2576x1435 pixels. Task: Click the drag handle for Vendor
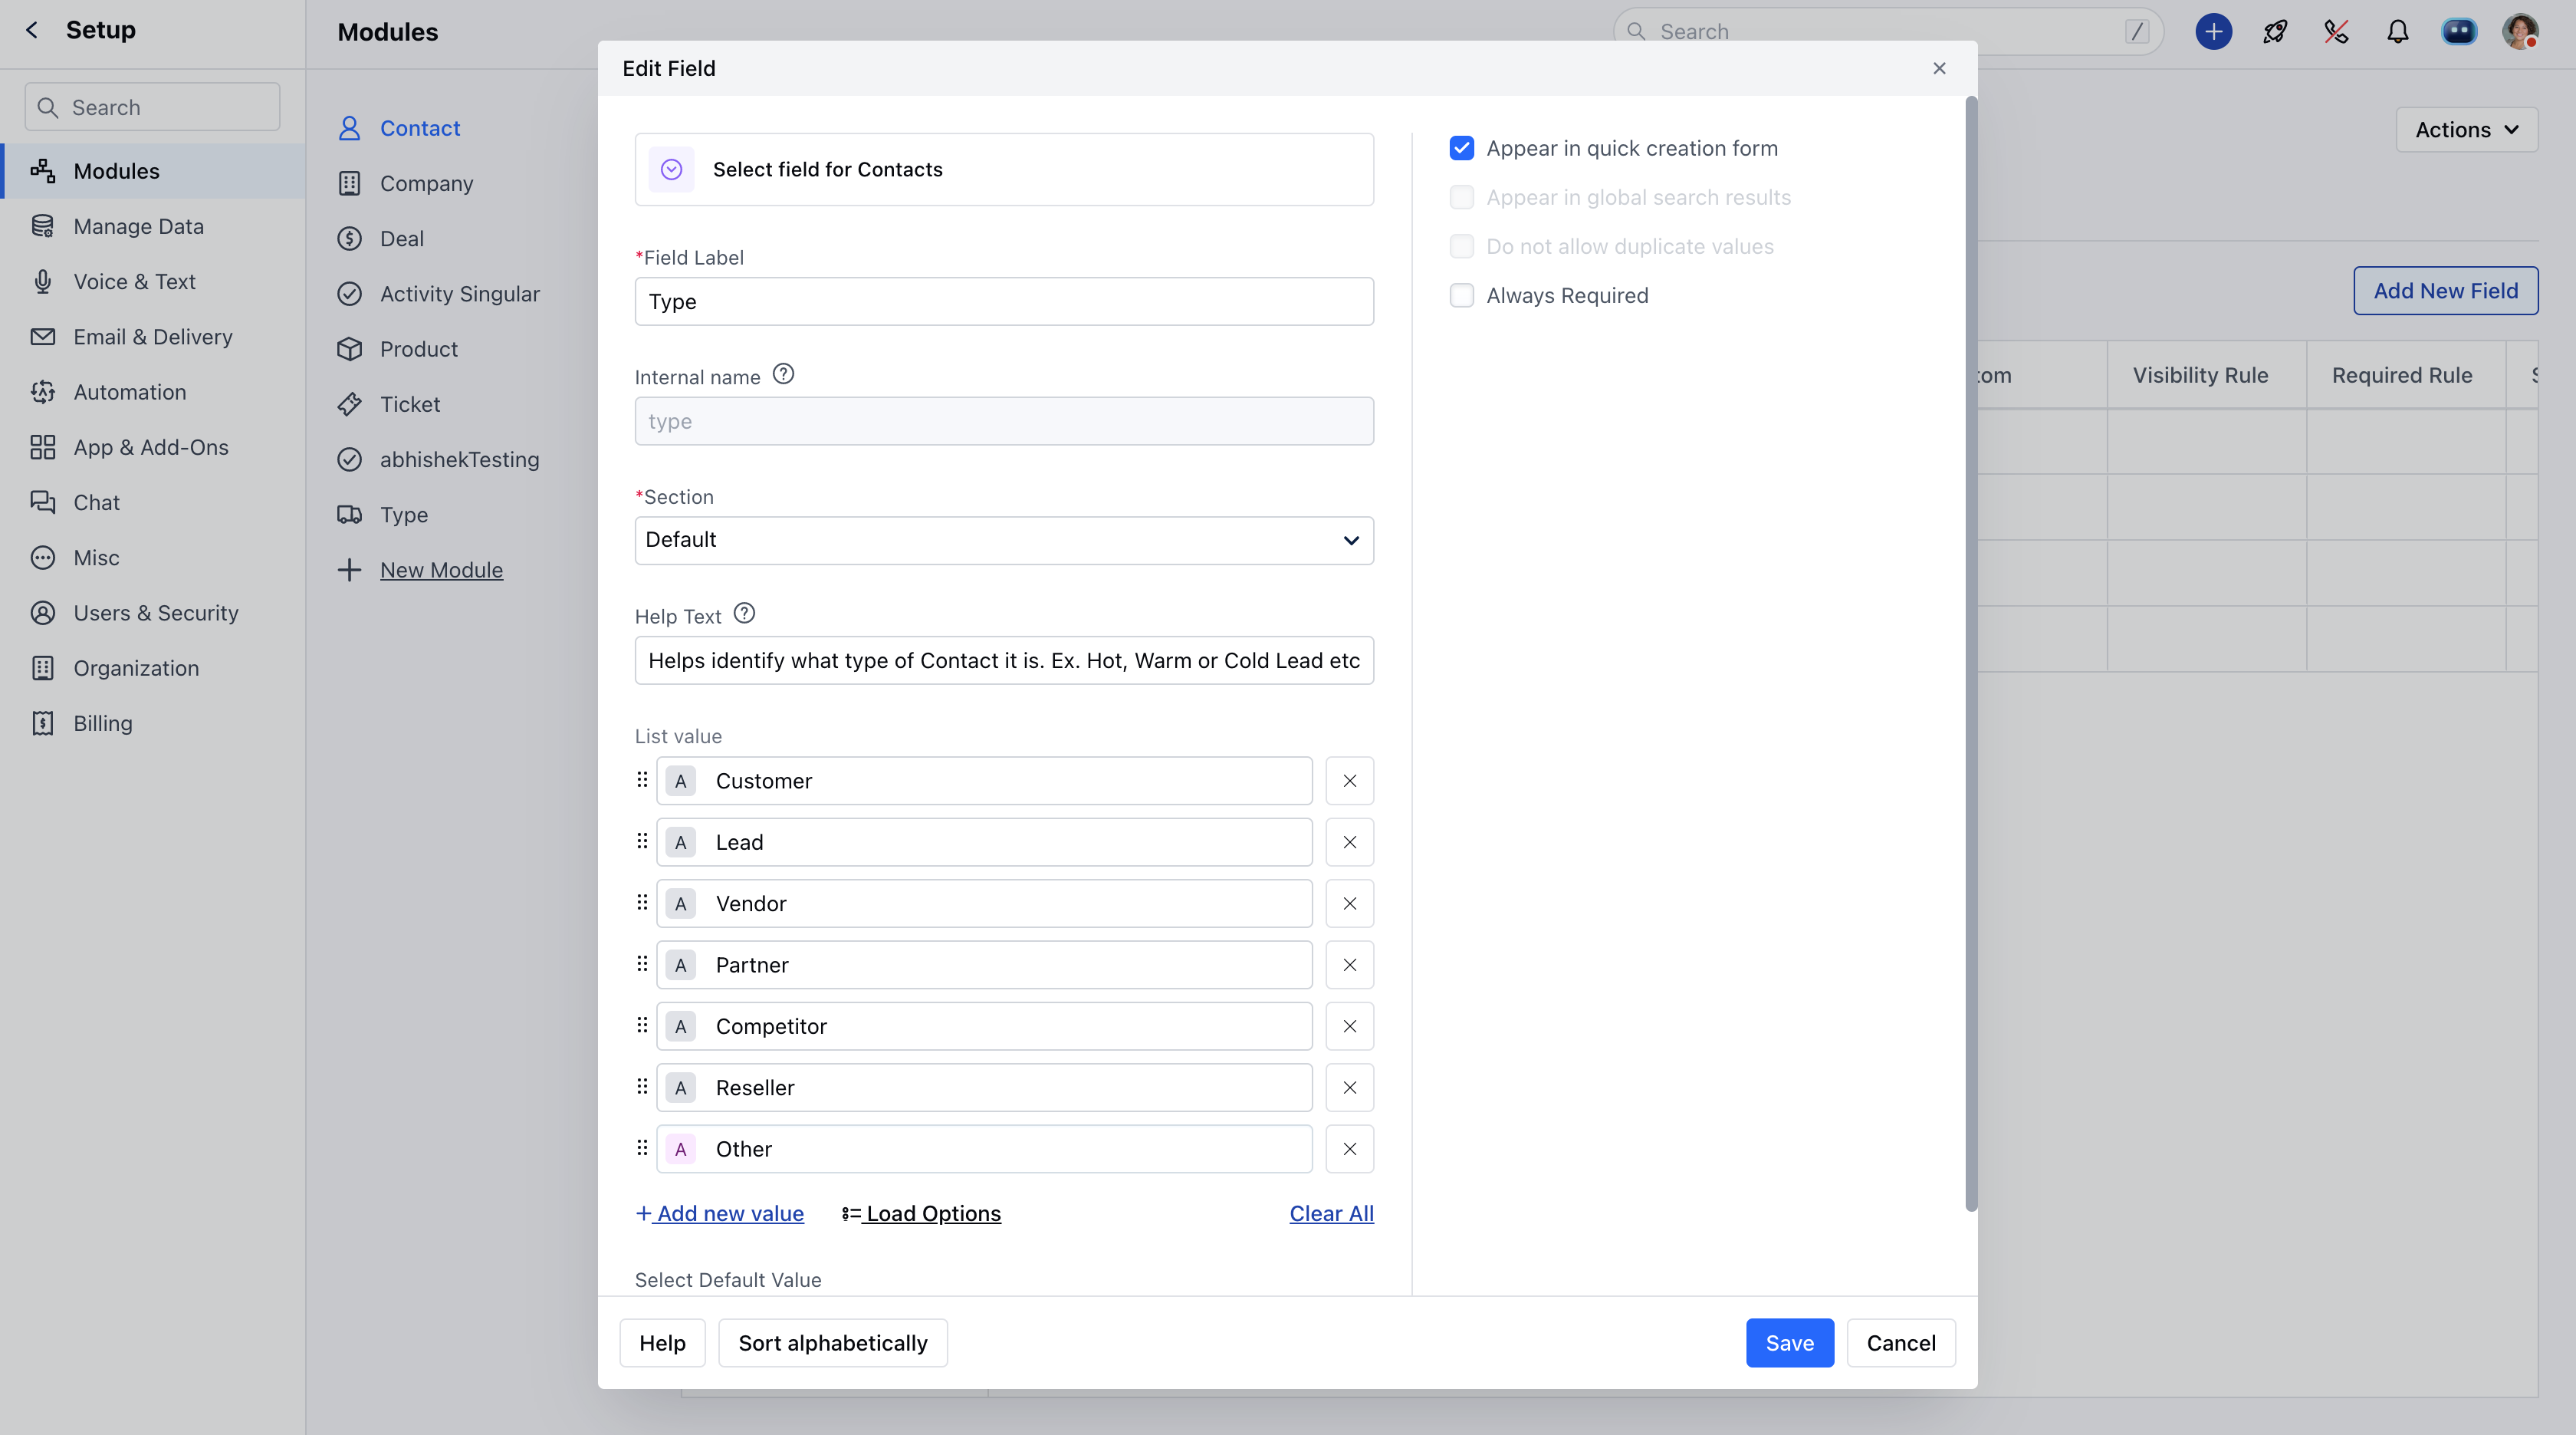tap(642, 903)
